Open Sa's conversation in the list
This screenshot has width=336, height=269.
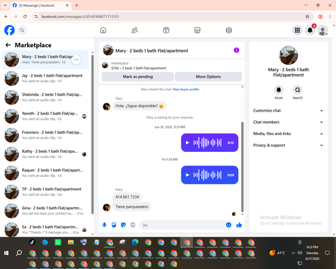(45, 229)
